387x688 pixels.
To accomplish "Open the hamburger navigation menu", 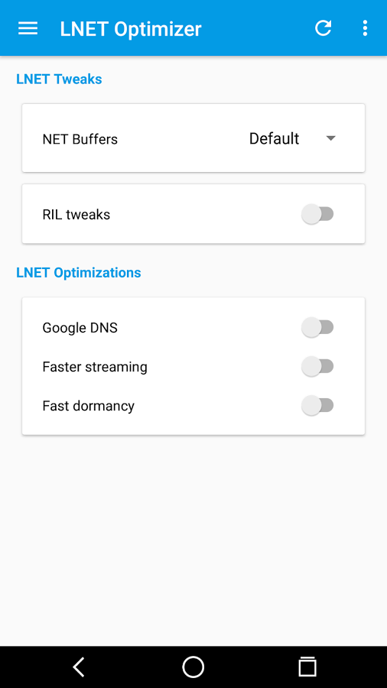I will 28,28.
